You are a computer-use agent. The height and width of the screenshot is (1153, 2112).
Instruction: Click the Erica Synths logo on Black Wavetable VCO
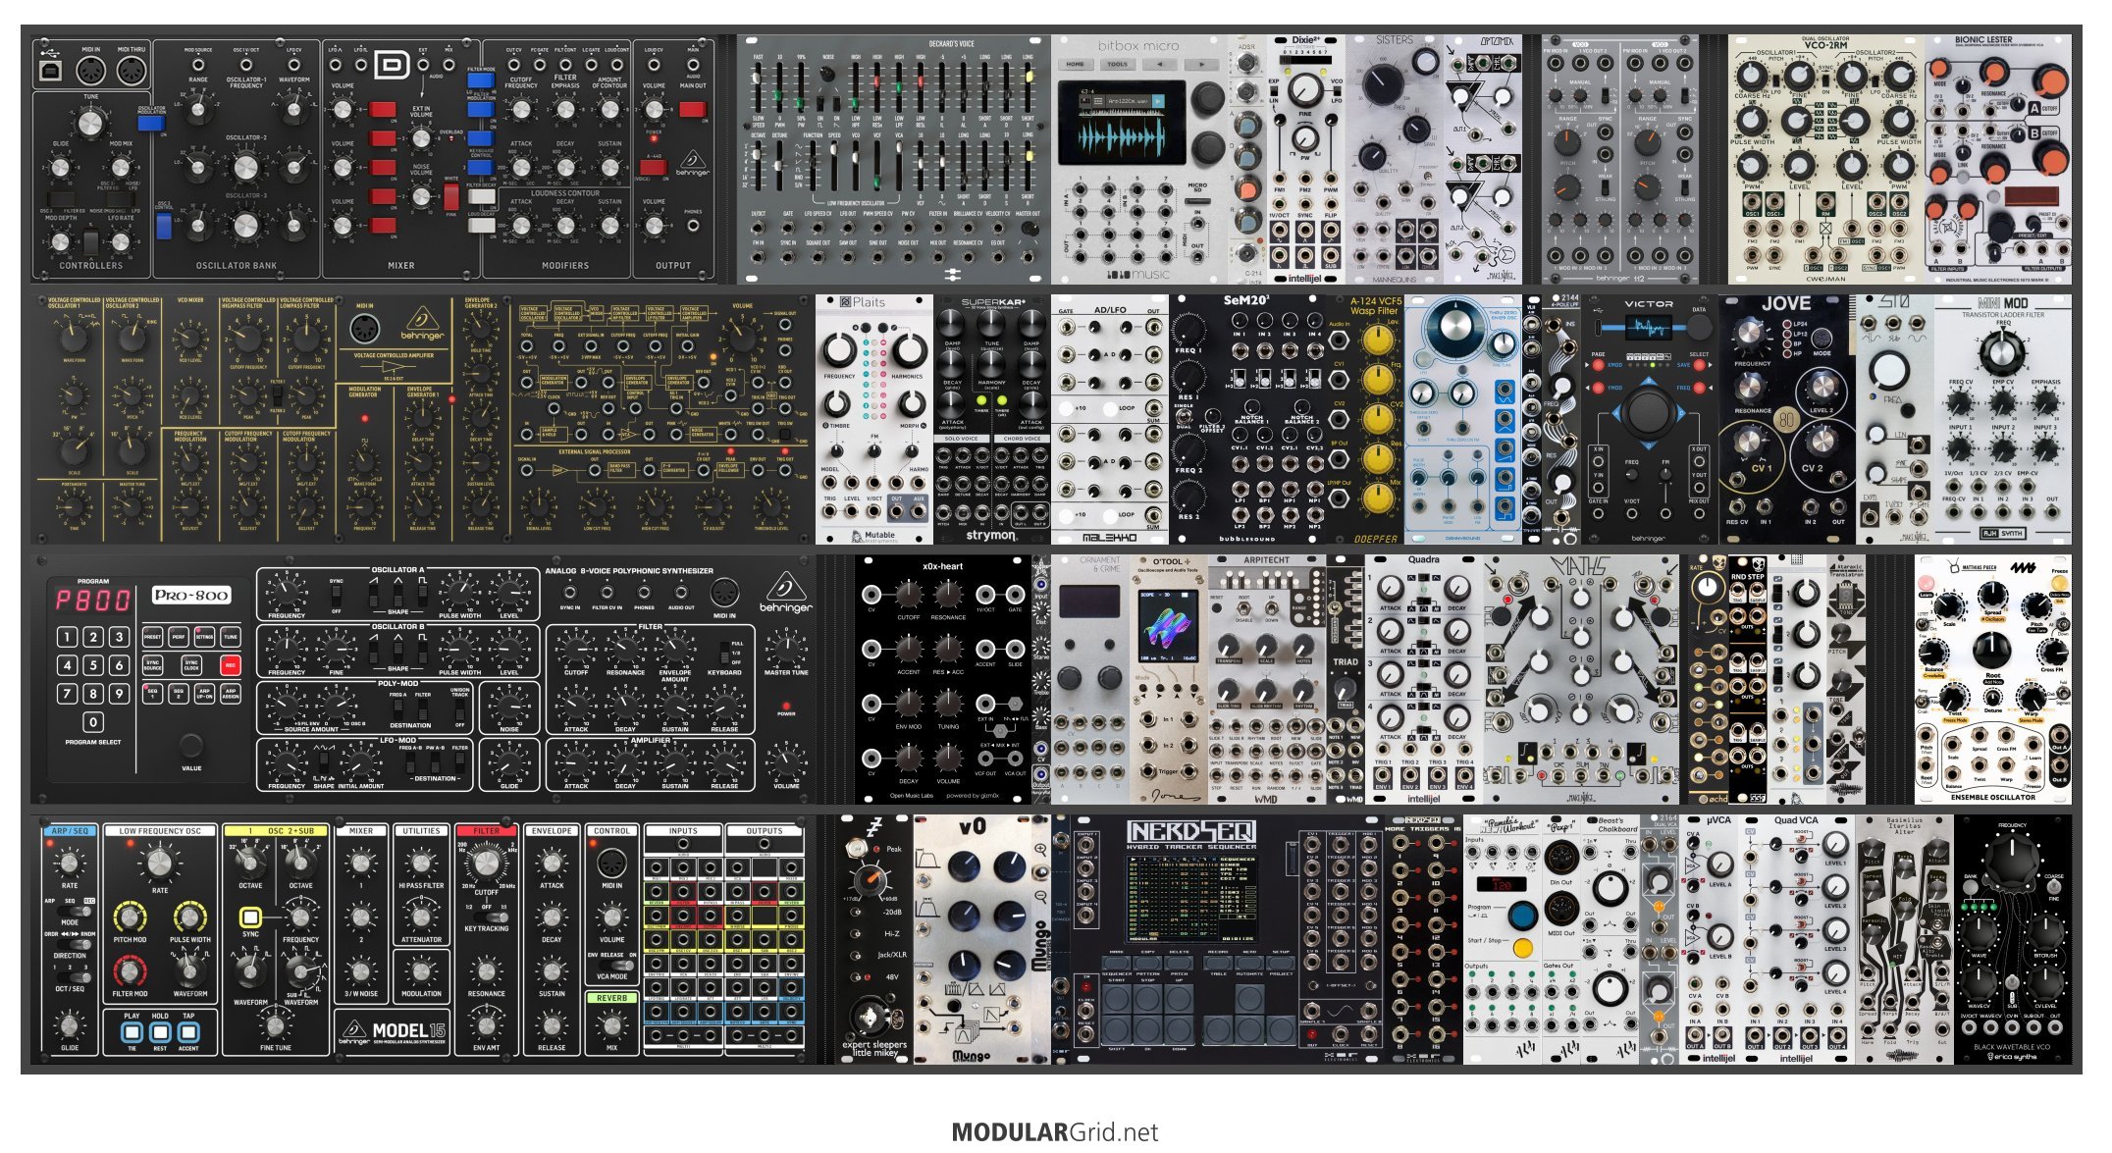tap(2012, 1056)
